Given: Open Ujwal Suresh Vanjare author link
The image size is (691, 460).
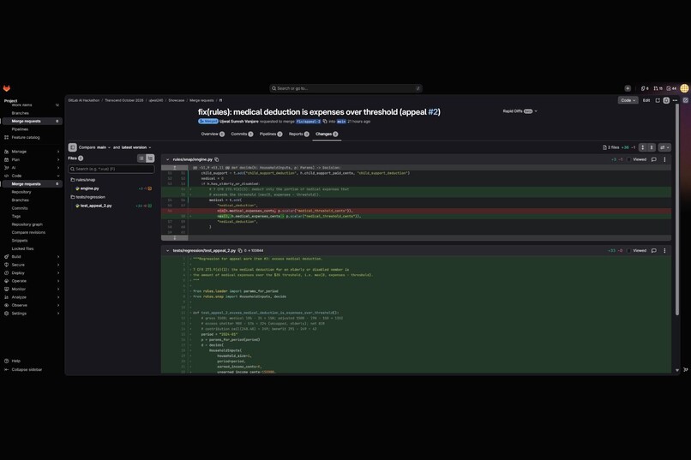Looking at the screenshot, I should [239, 122].
